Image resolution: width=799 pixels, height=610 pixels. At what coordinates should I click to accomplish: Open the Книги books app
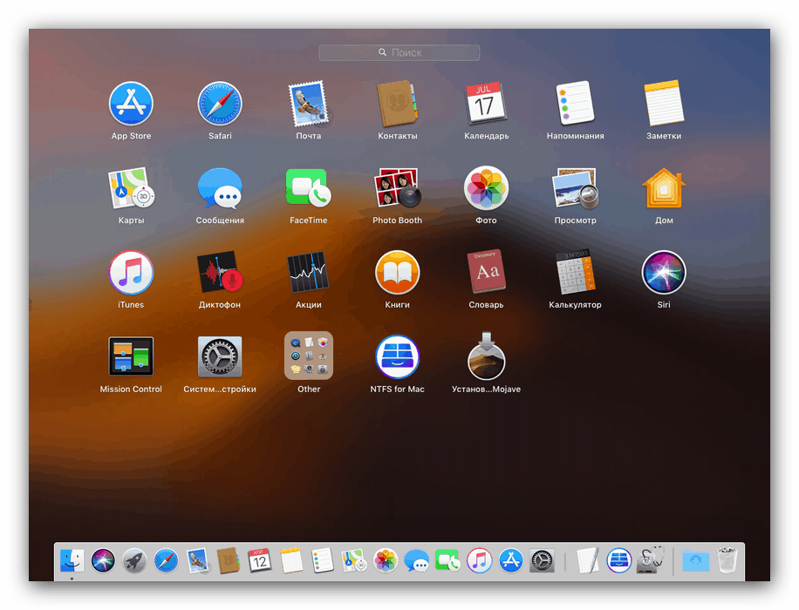tap(397, 273)
